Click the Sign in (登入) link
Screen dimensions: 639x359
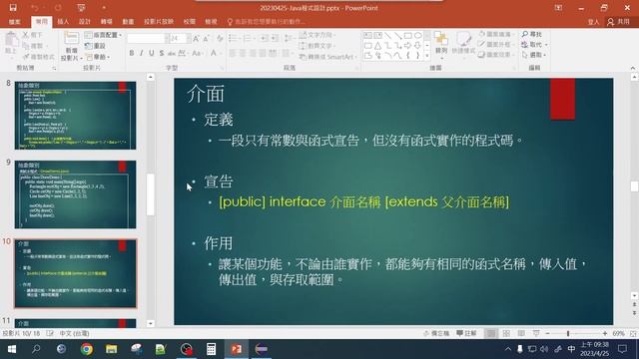[x=593, y=22]
